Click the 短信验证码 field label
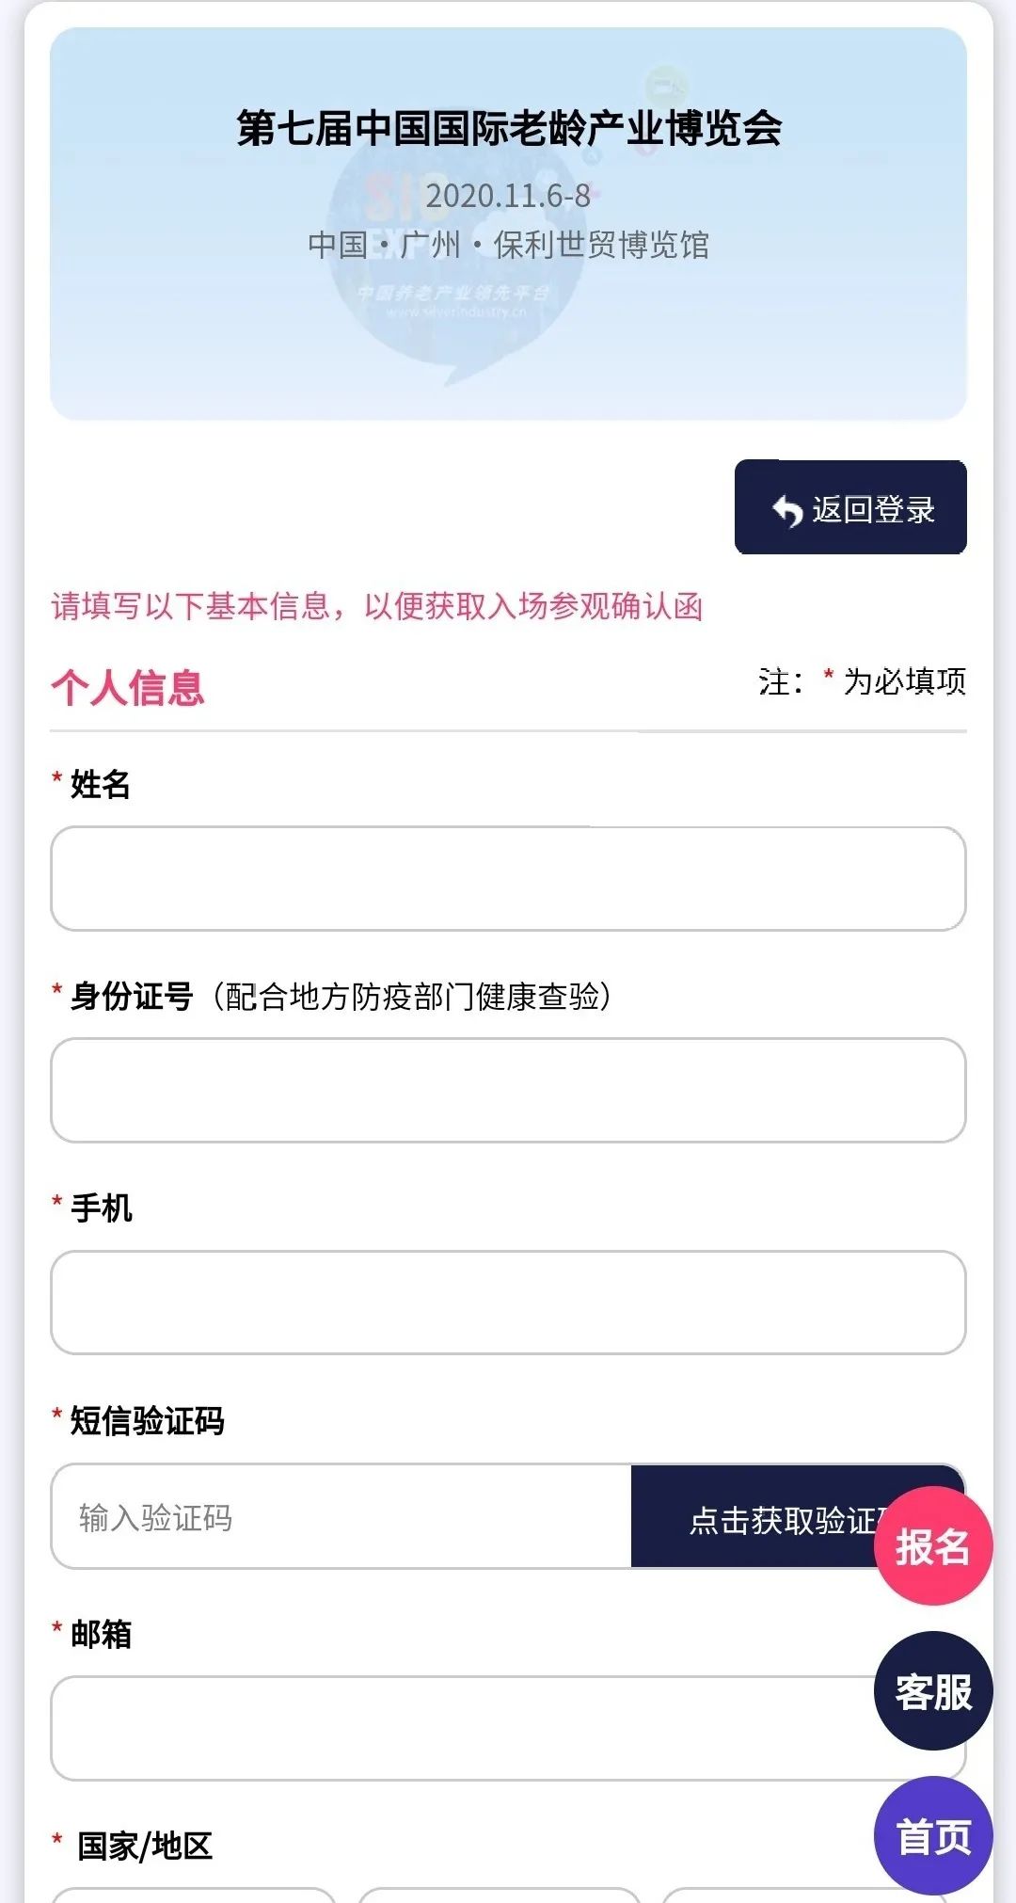The image size is (1016, 1903). (148, 1421)
